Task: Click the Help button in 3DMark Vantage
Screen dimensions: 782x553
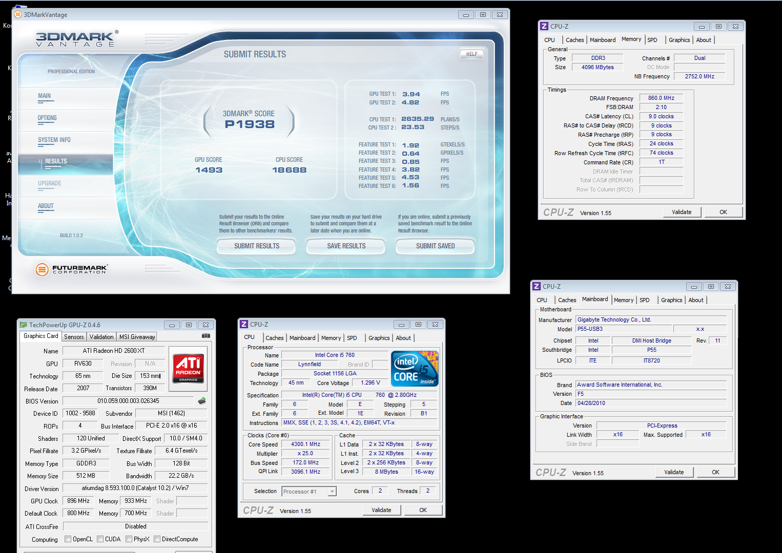Action: pos(471,54)
